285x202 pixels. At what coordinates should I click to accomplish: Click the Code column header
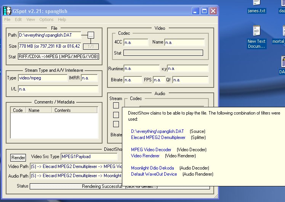(18, 110)
